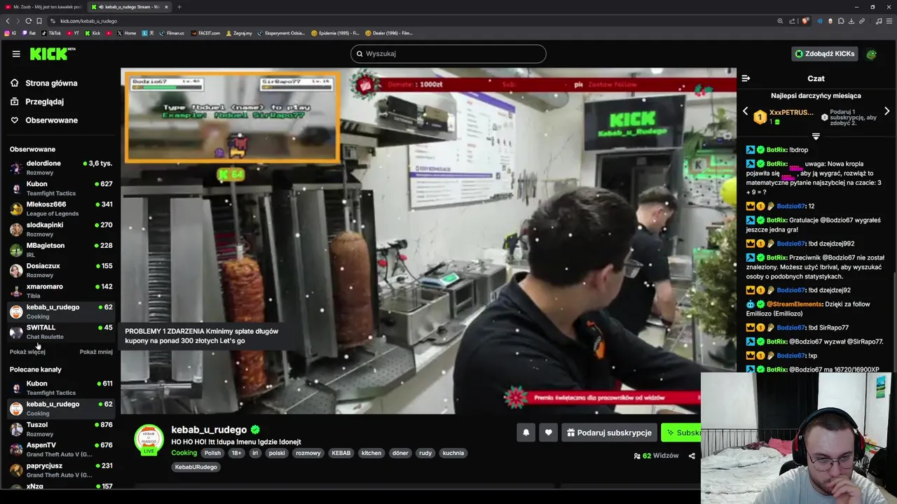Image resolution: width=897 pixels, height=504 pixels.
Task: Open the user avatar menu top right
Action: 871,54
